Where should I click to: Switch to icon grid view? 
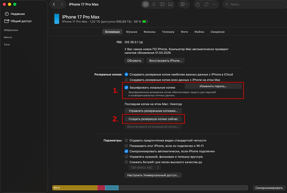click(x=146, y=4)
